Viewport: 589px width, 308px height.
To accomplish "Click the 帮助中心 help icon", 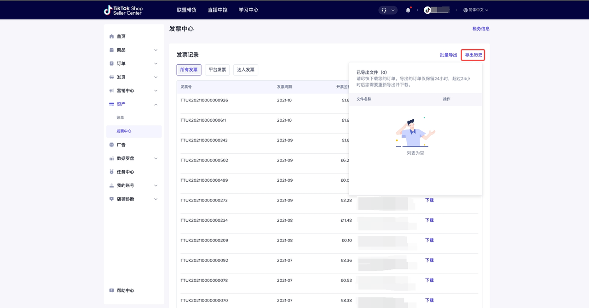I will 111,291.
